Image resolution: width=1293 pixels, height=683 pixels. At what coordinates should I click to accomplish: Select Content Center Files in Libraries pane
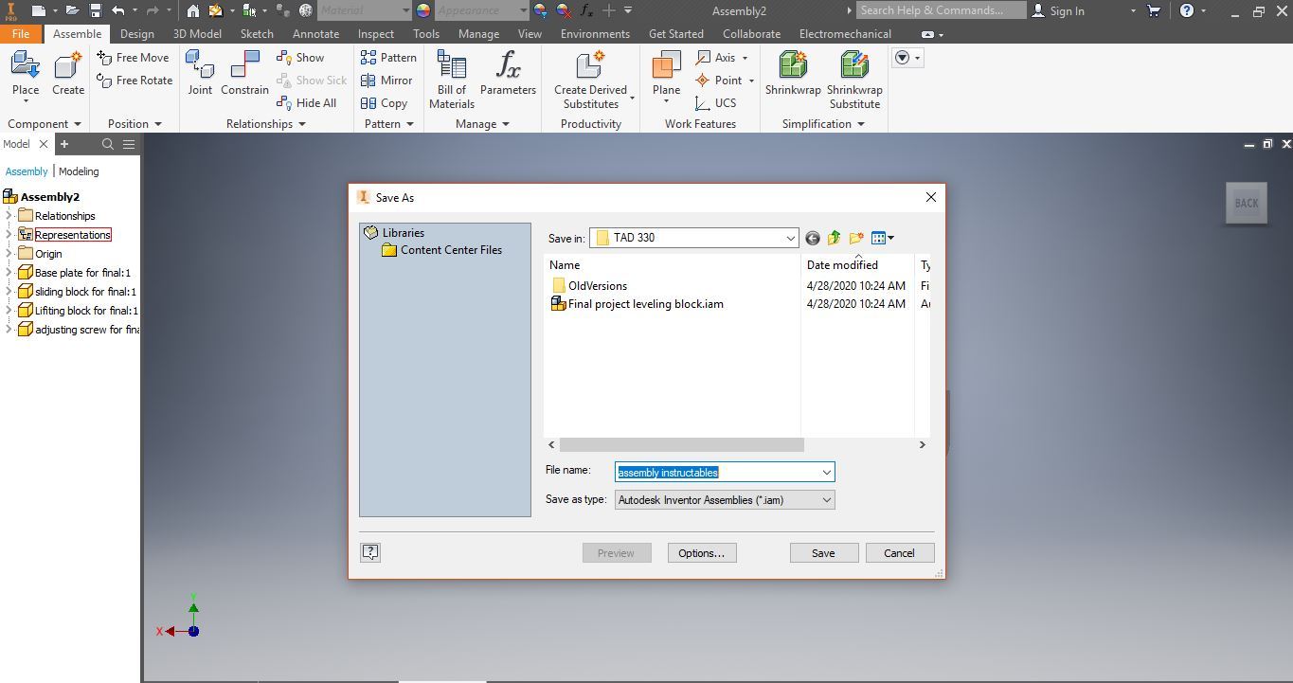pyautogui.click(x=441, y=250)
